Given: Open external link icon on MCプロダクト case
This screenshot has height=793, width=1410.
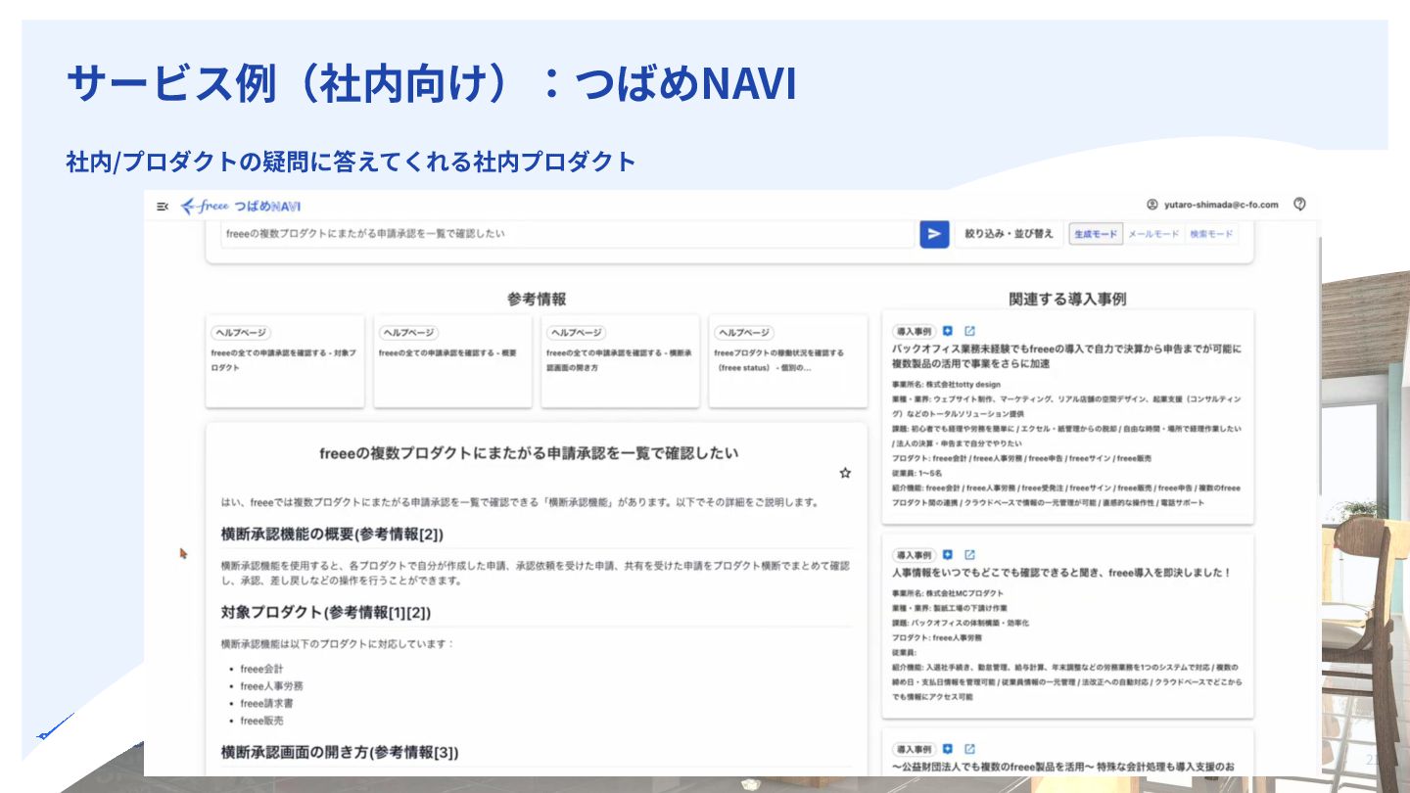Looking at the screenshot, I should (x=970, y=555).
